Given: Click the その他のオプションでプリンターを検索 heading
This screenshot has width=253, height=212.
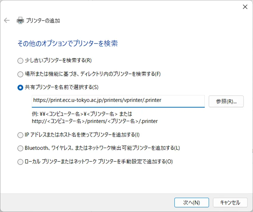Looking at the screenshot, I should (x=68, y=43).
